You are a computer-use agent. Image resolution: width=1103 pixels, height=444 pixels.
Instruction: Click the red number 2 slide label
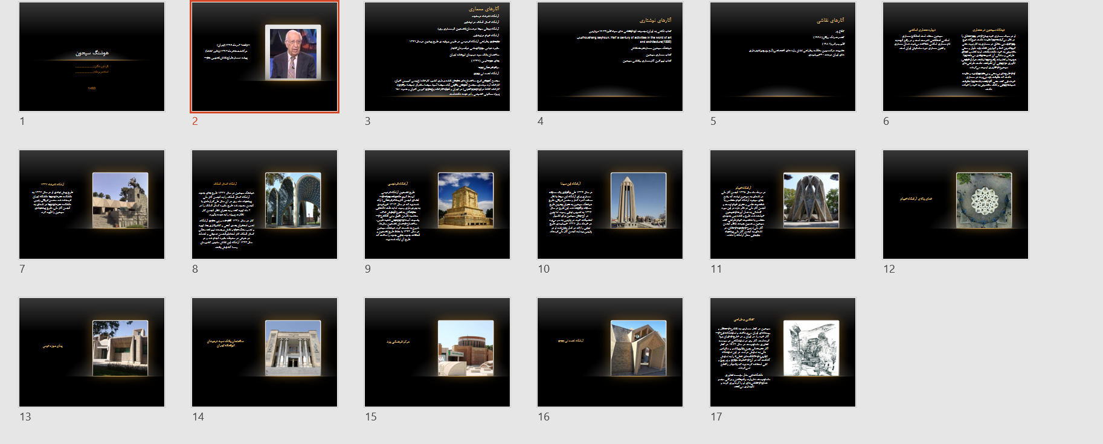(x=195, y=121)
